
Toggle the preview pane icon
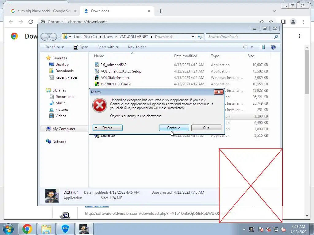(262, 47)
